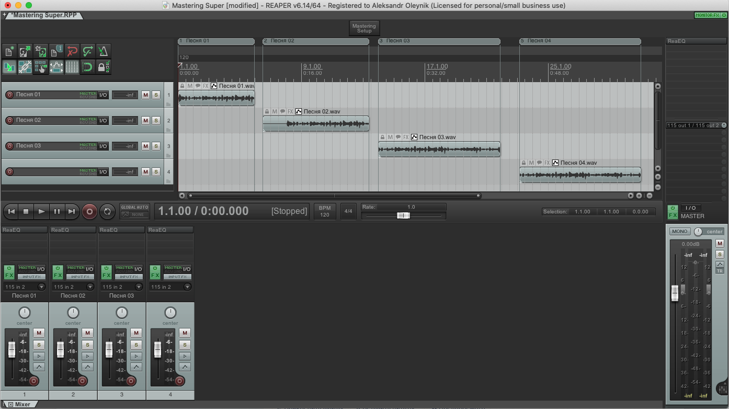Click the transport Record button

89,211
